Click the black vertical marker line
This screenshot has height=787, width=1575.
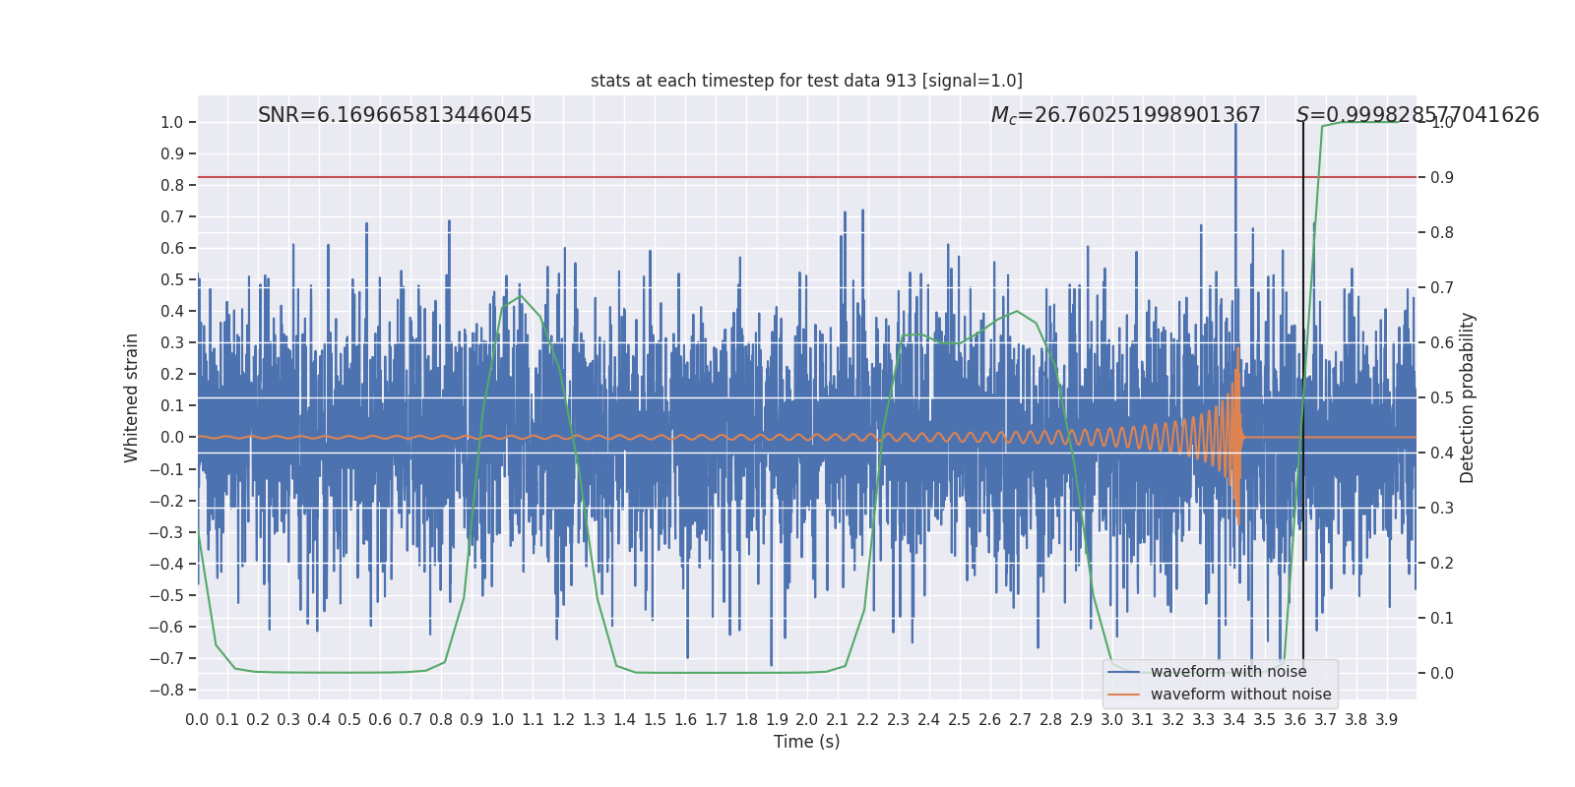click(1303, 393)
